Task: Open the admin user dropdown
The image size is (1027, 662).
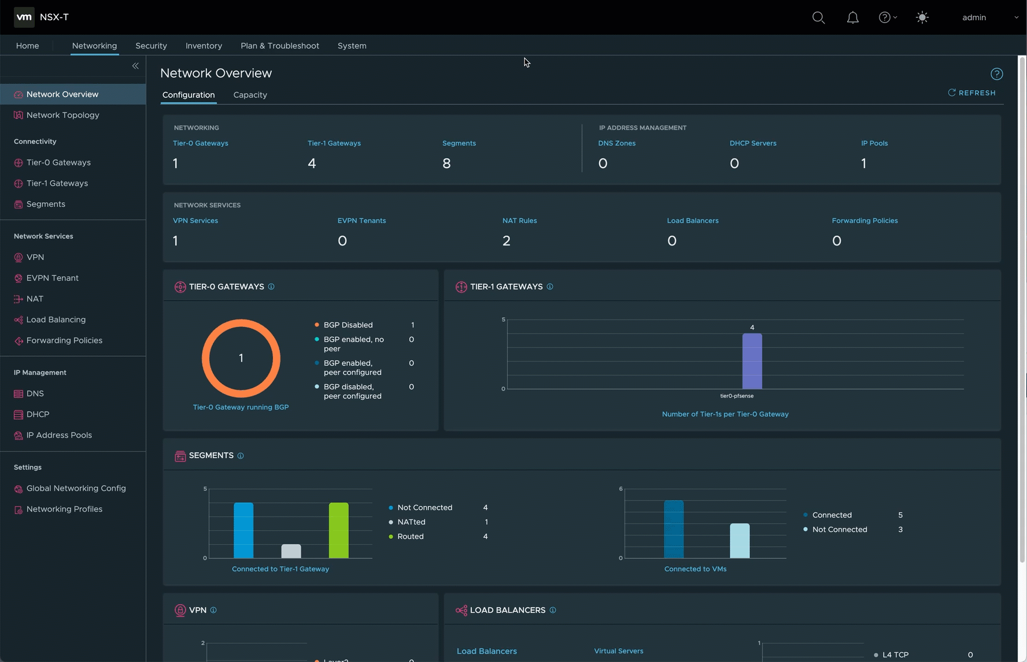Action: click(989, 17)
